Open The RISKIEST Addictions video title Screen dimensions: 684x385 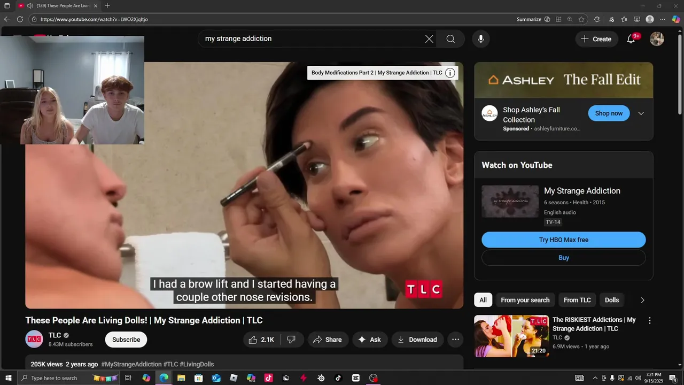[594, 324]
